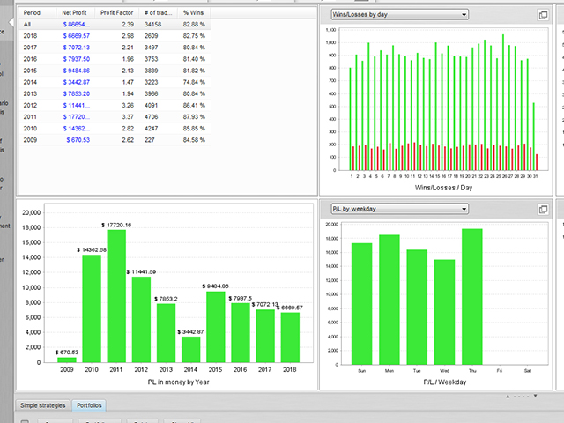Pop out the P/L by weekday chart
Screen dimensions: 564x423
click(x=543, y=210)
